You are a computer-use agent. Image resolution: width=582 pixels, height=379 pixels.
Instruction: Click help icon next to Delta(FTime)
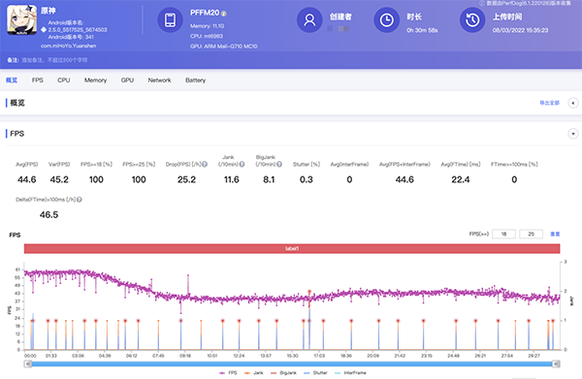[x=80, y=200]
